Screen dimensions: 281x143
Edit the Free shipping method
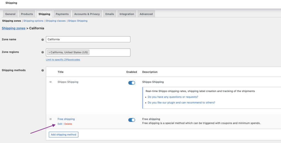pyautogui.click(x=60, y=124)
